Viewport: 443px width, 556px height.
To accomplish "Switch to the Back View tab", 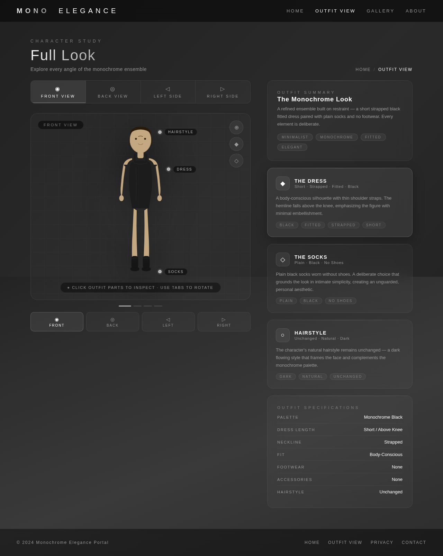I will [113, 92].
